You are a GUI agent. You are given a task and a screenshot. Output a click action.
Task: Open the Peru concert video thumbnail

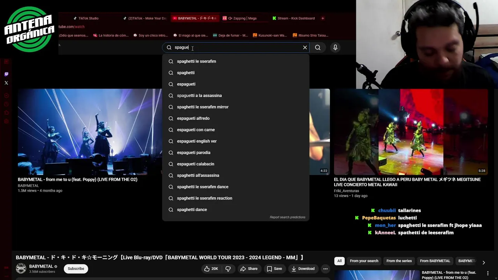click(411, 132)
